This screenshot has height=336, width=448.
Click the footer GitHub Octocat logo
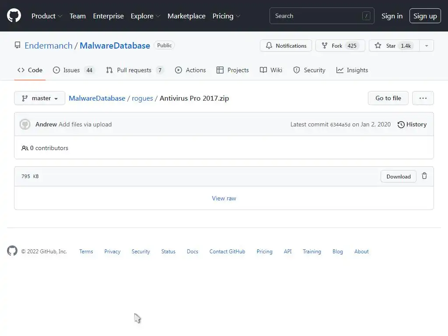click(x=12, y=251)
